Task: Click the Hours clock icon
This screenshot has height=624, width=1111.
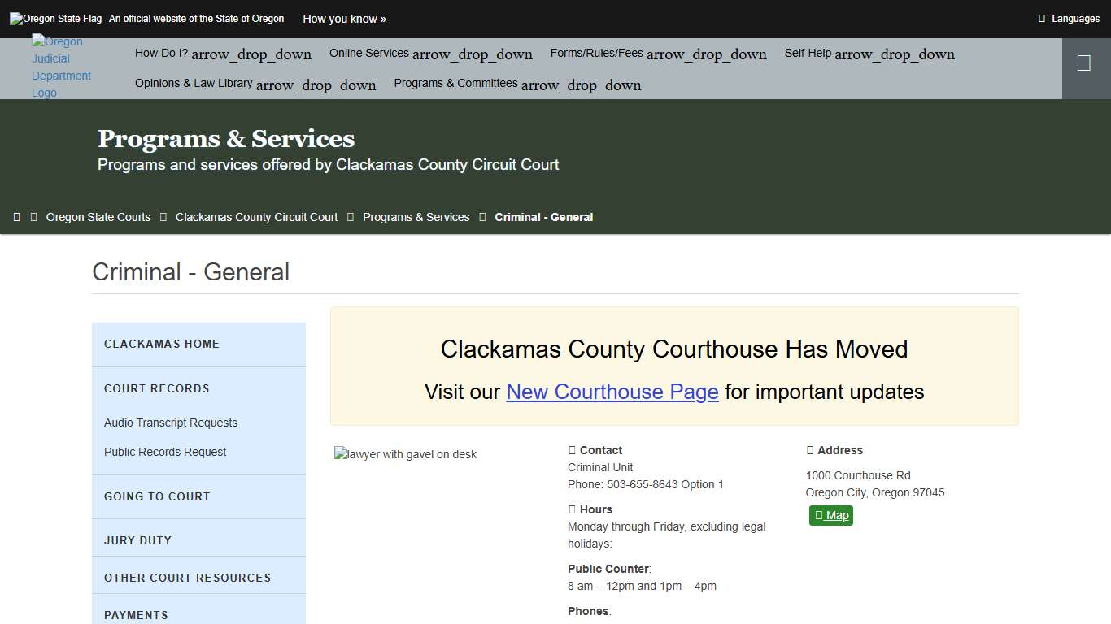Action: coord(572,509)
